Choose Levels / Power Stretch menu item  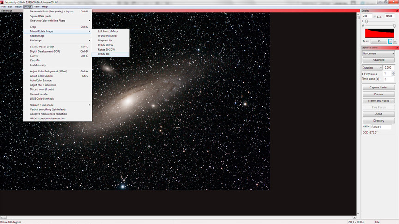42,47
